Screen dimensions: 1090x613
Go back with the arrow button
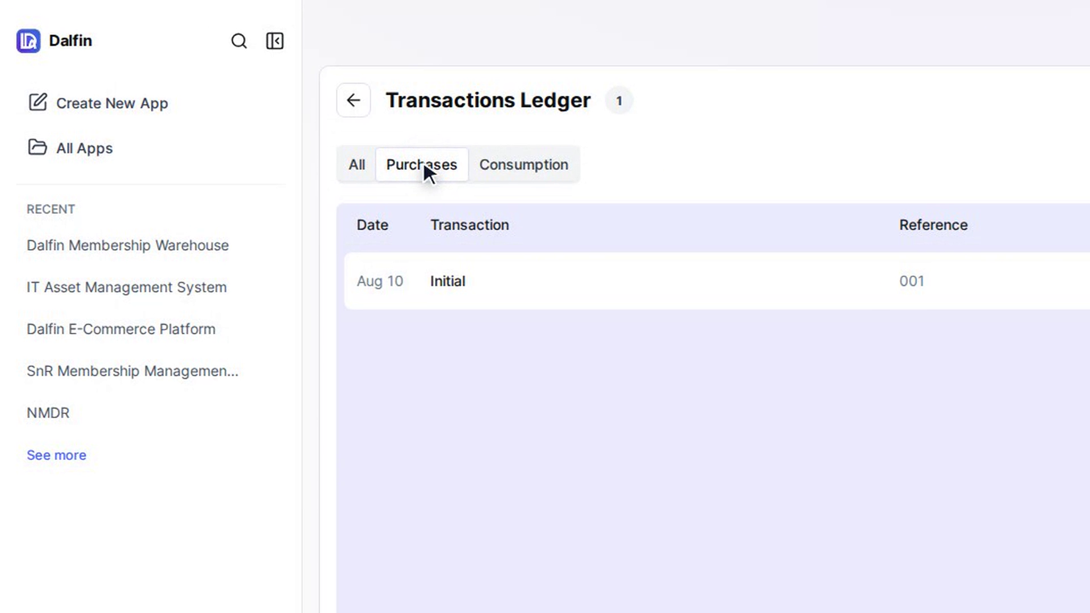tap(354, 100)
